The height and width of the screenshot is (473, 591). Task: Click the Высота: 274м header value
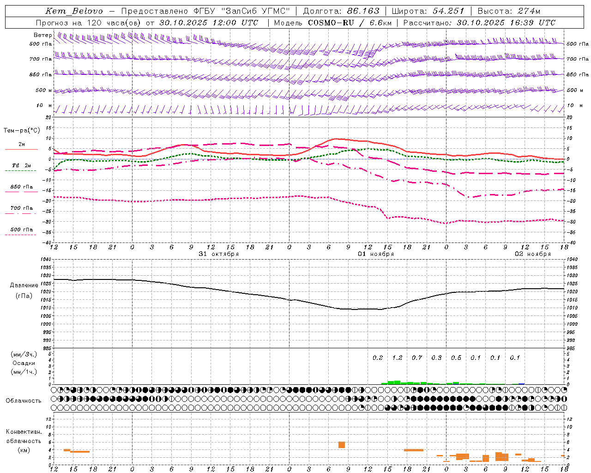click(509, 11)
